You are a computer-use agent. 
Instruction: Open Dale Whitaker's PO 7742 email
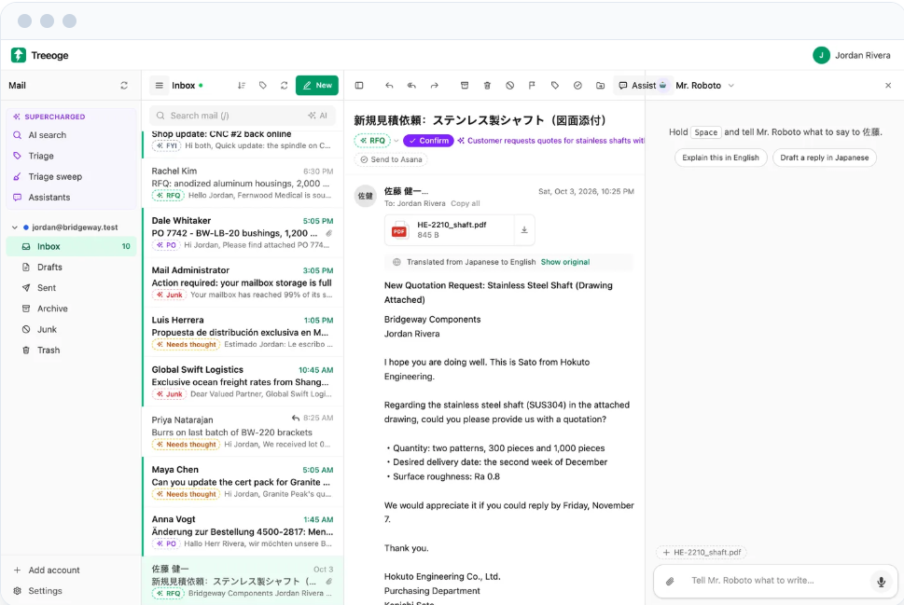coord(243,233)
